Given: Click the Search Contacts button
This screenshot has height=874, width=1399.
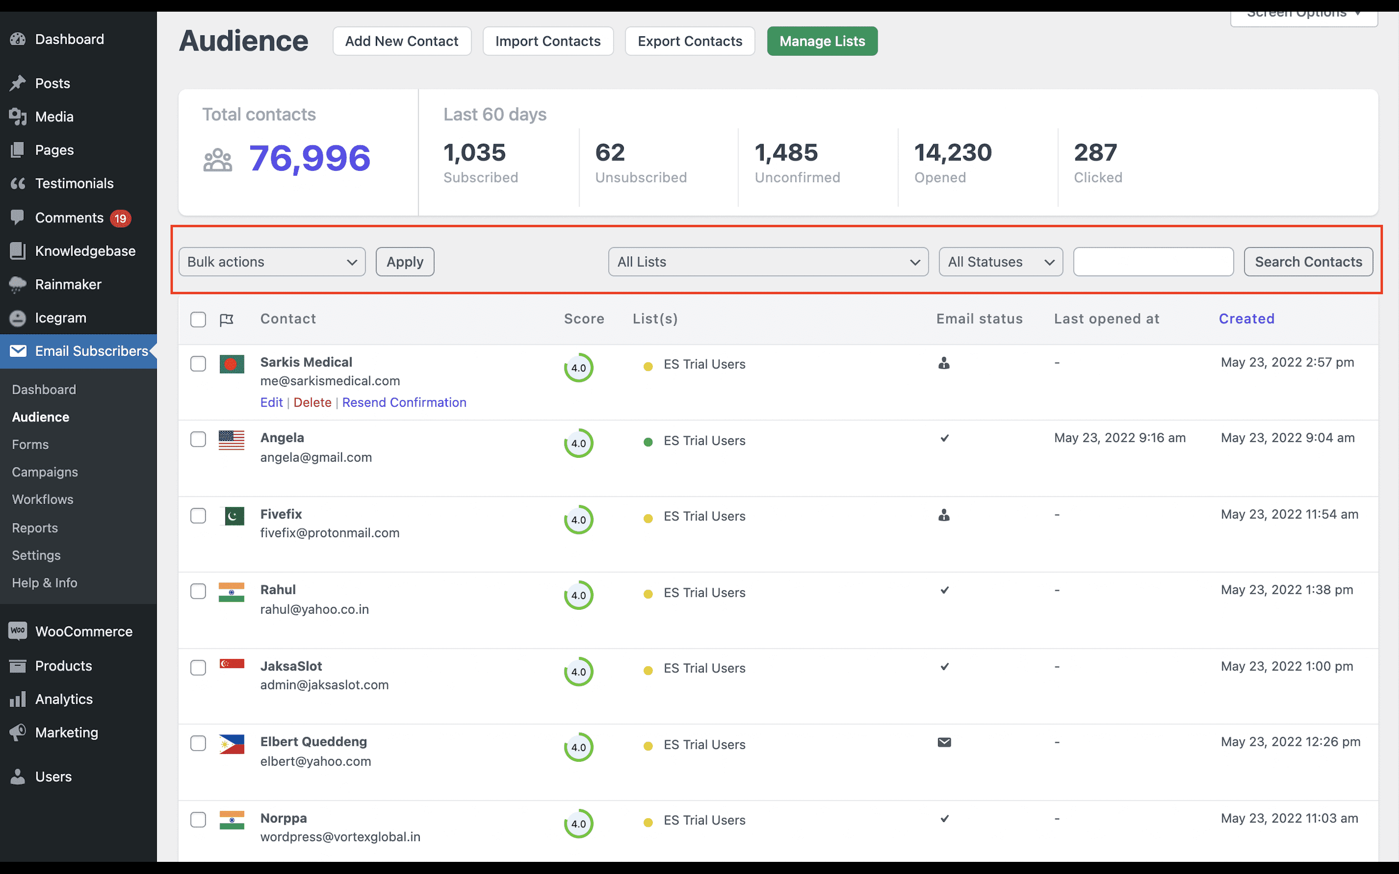Looking at the screenshot, I should coord(1308,261).
